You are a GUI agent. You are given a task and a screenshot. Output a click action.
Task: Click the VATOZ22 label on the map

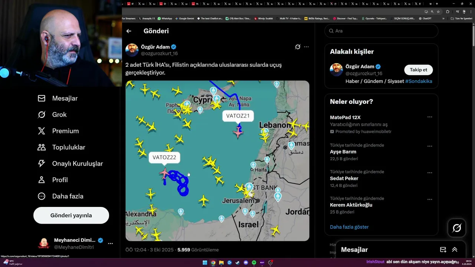(164, 157)
